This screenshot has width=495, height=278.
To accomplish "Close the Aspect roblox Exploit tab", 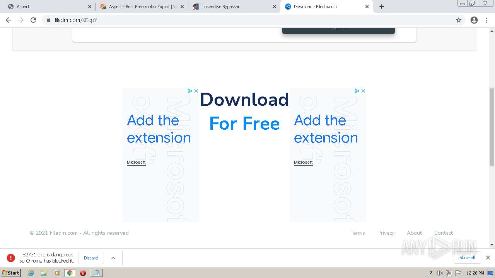I will (182, 7).
